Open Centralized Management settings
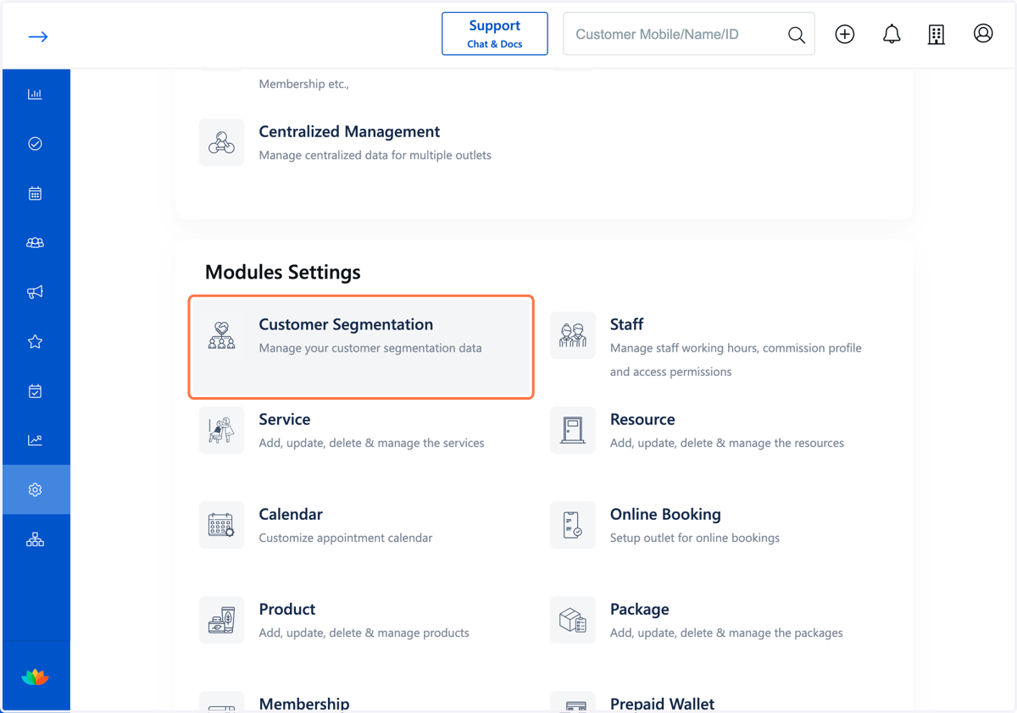 [349, 132]
